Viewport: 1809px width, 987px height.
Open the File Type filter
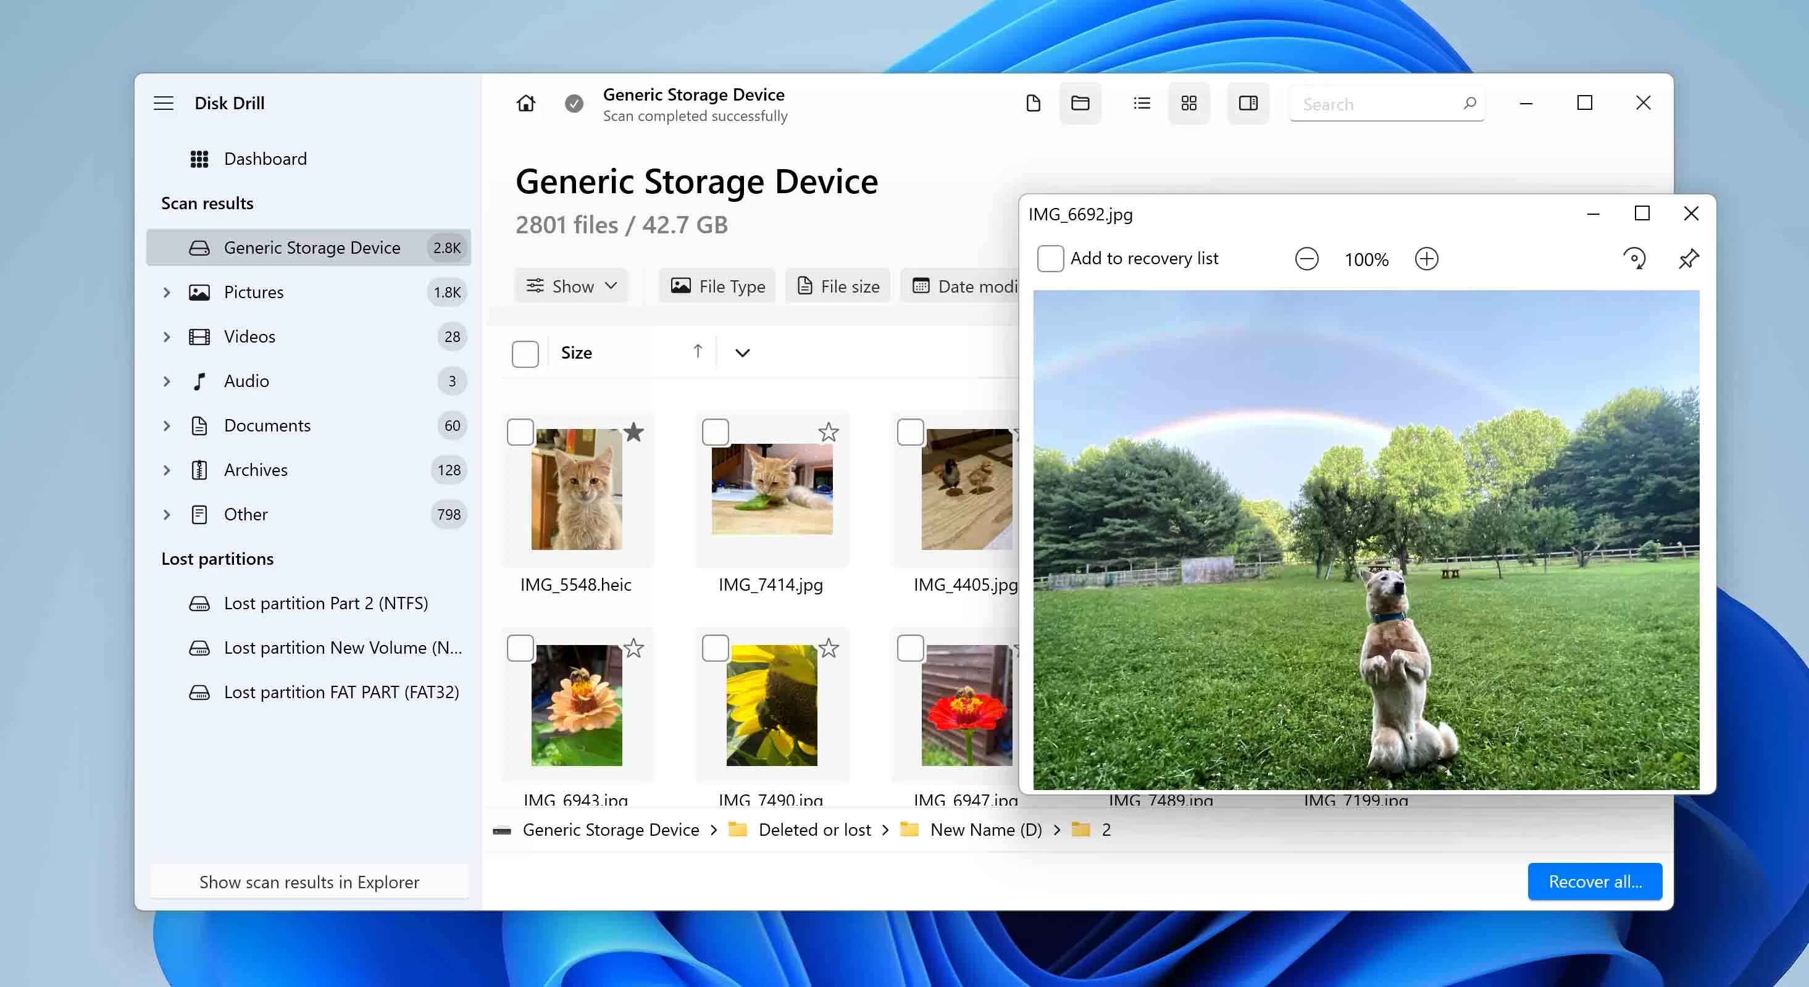click(716, 286)
